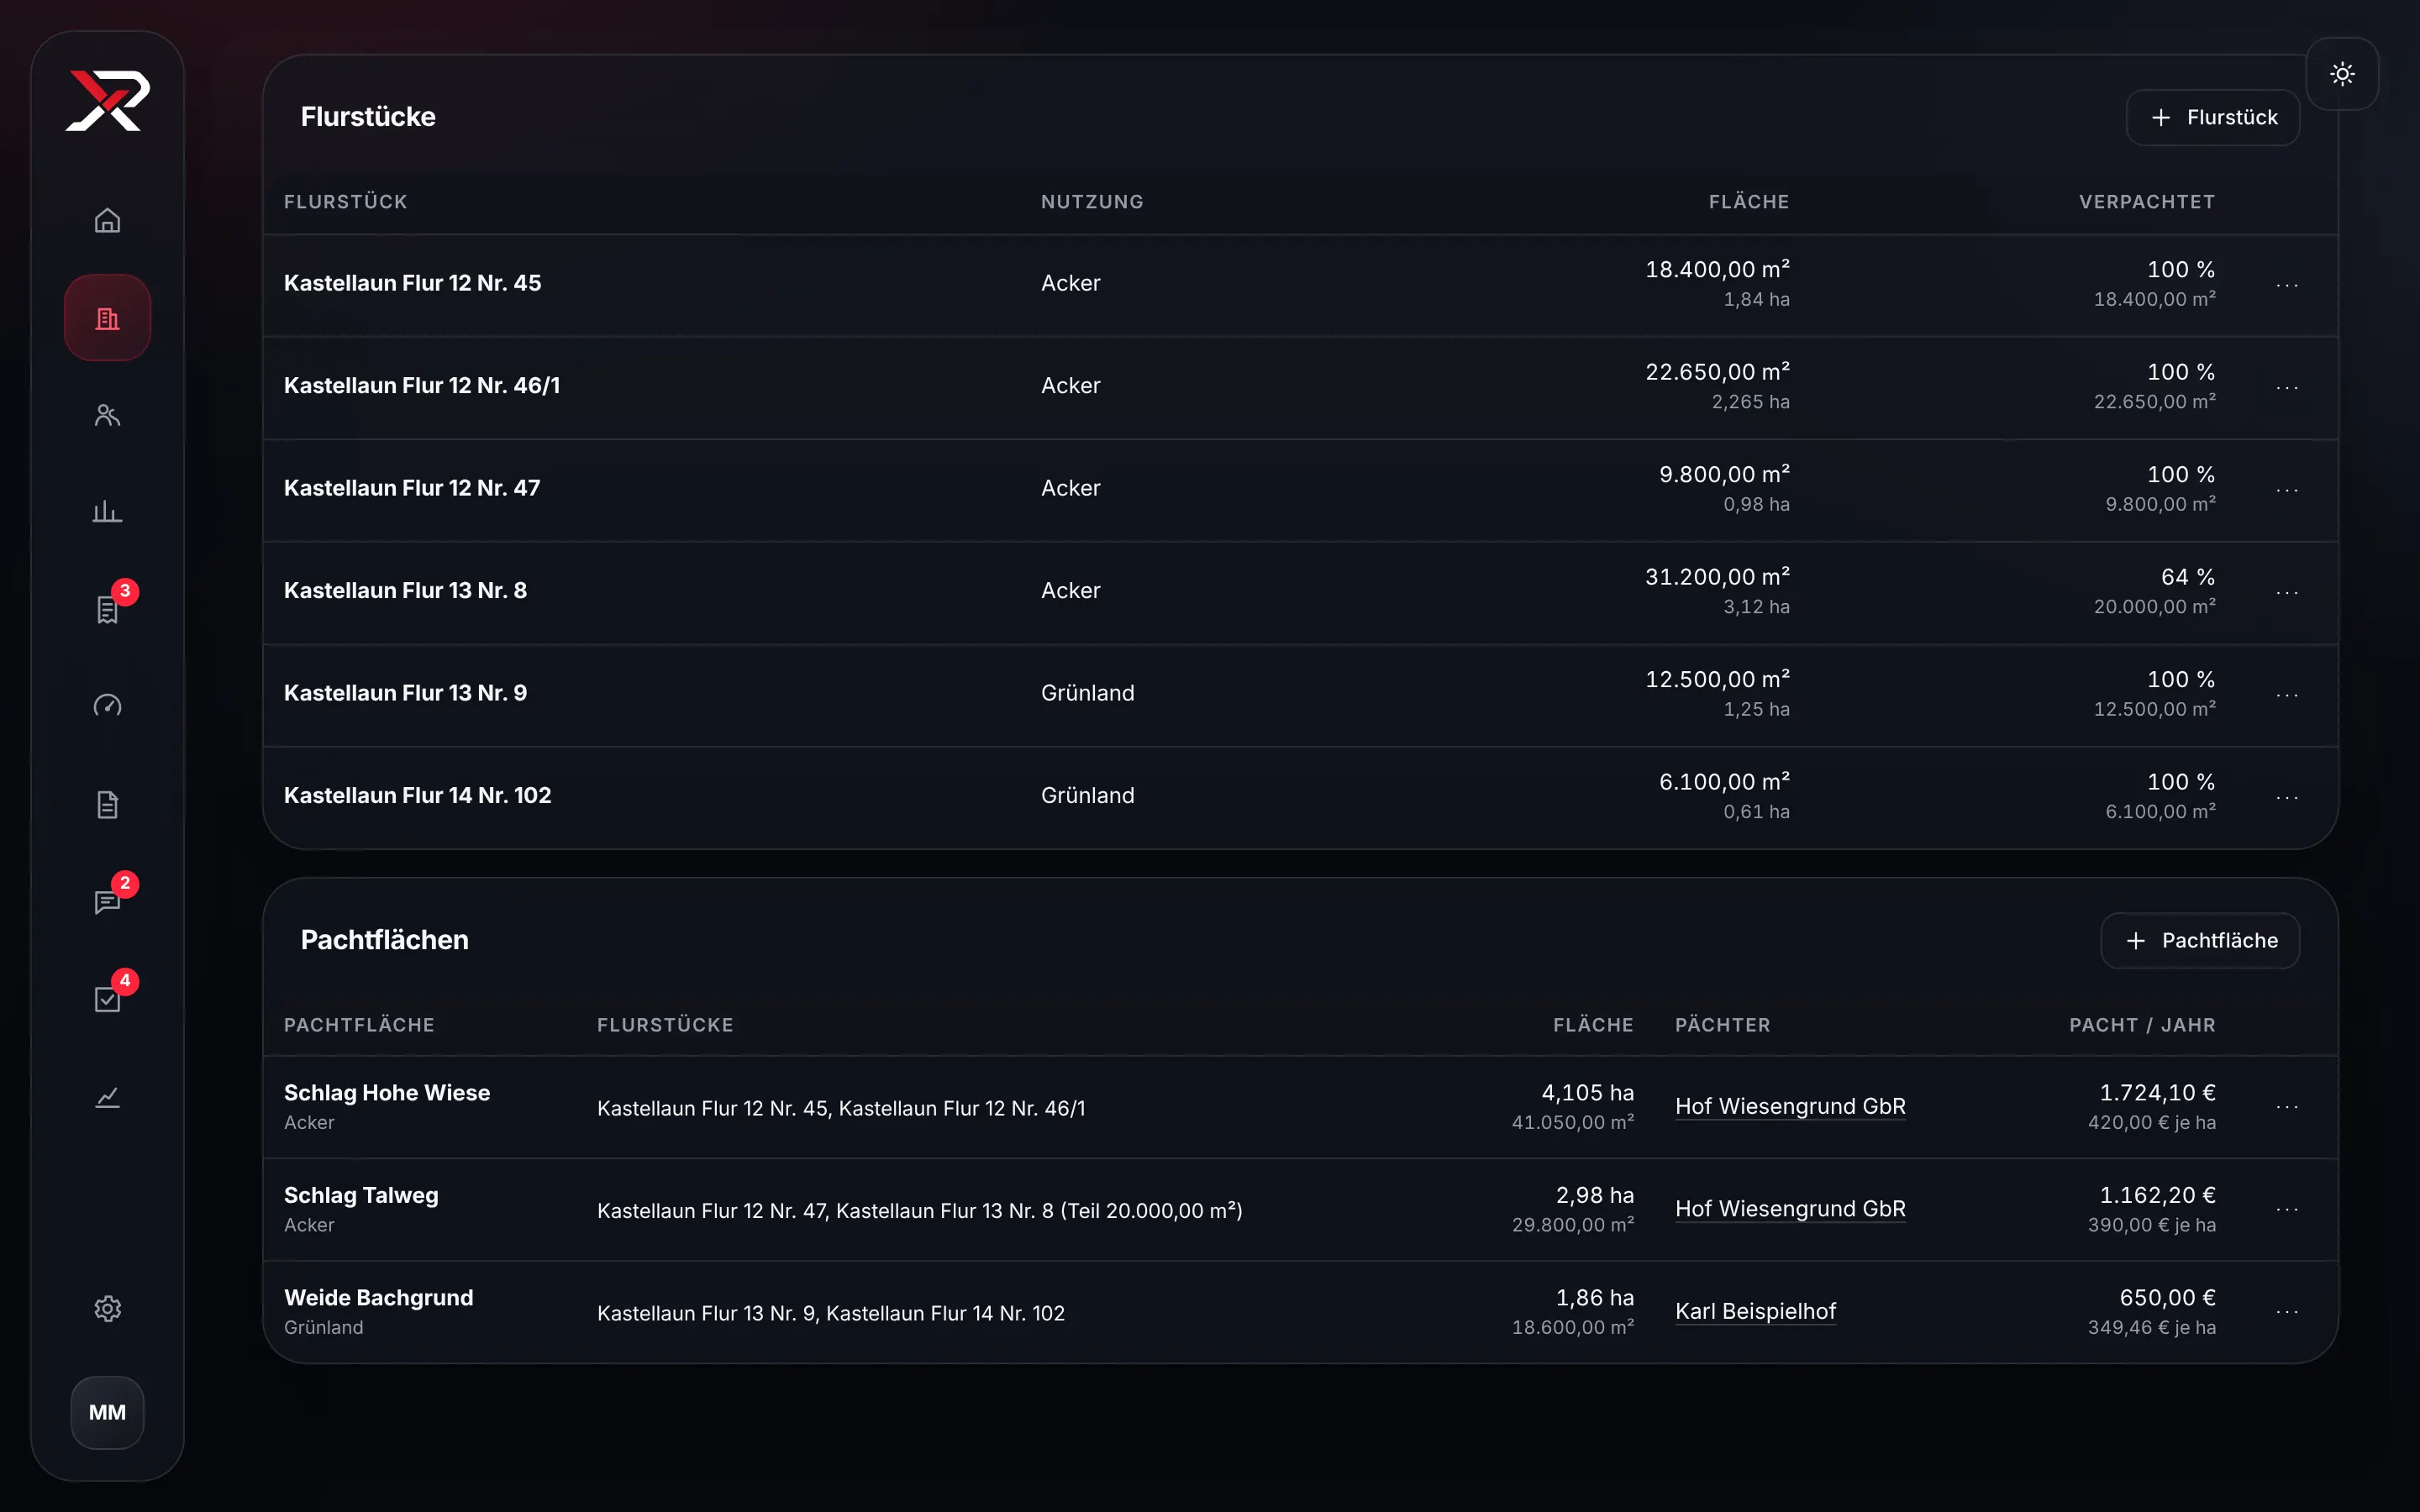Open Hof Wiesengrund GbR link in Schlag Talweg row

tap(1790, 1208)
